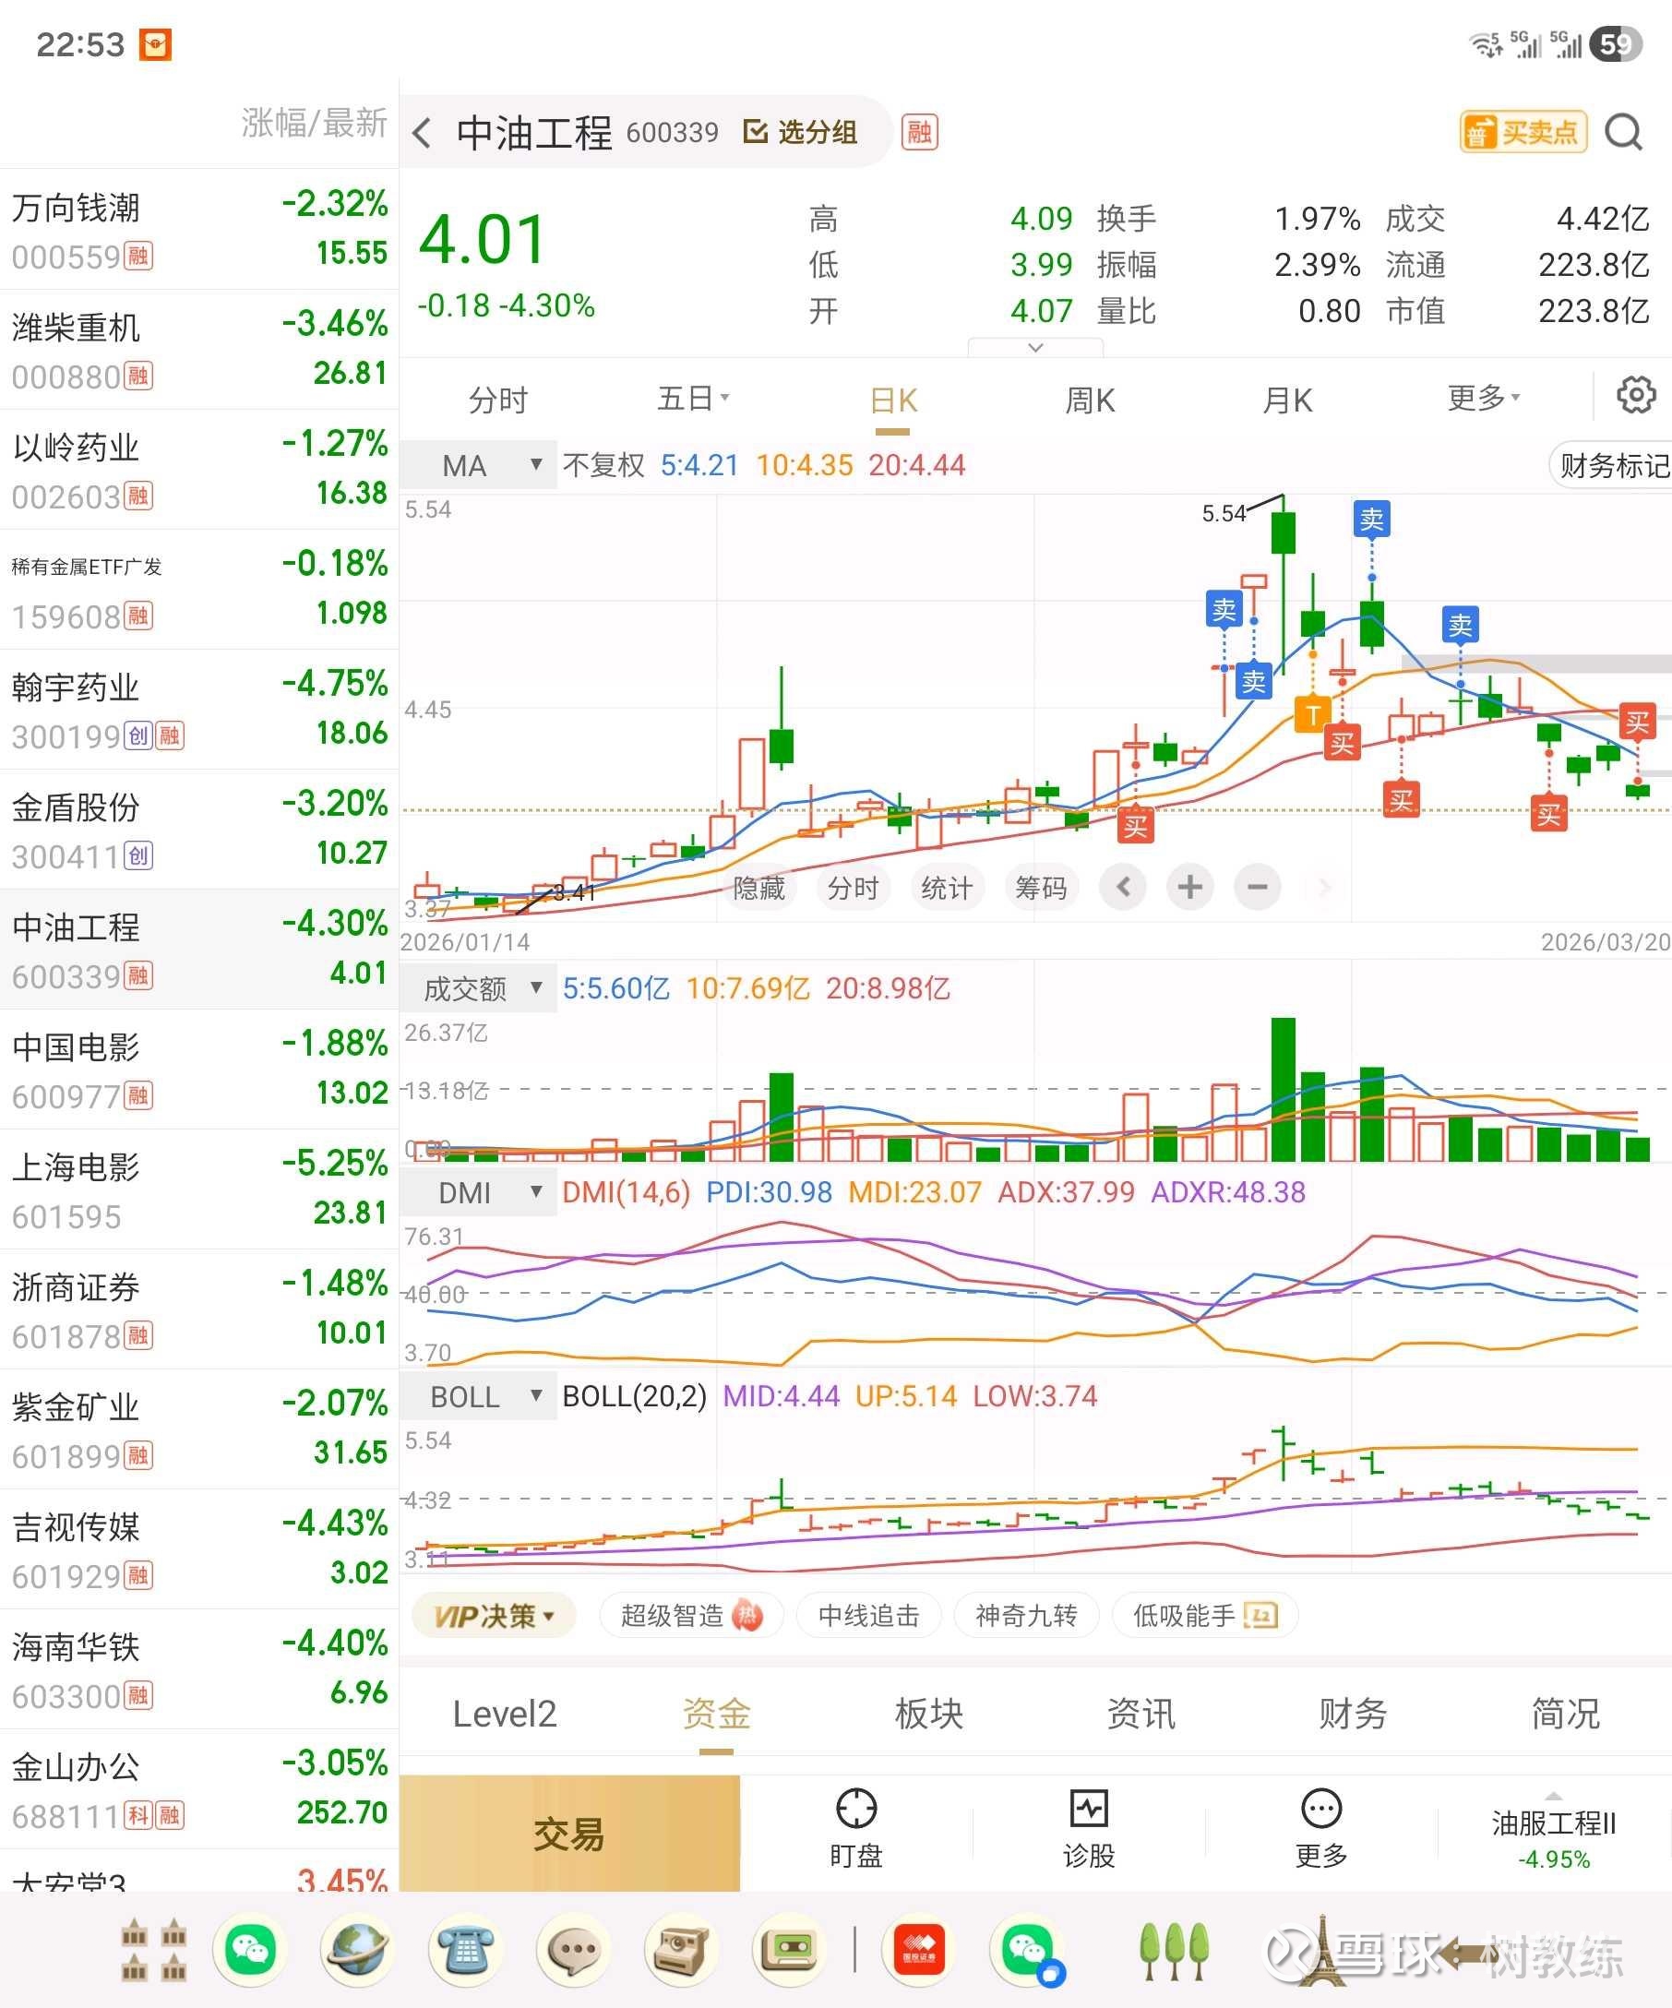Switch to the 分时 chart tab
The width and height of the screenshot is (1672, 2008).
[x=498, y=400]
